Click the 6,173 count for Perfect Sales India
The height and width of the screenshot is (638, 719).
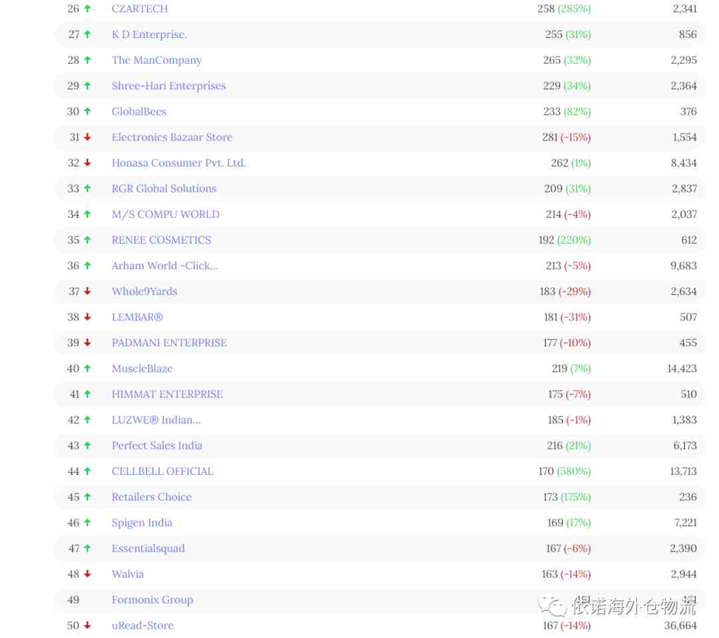pos(684,446)
